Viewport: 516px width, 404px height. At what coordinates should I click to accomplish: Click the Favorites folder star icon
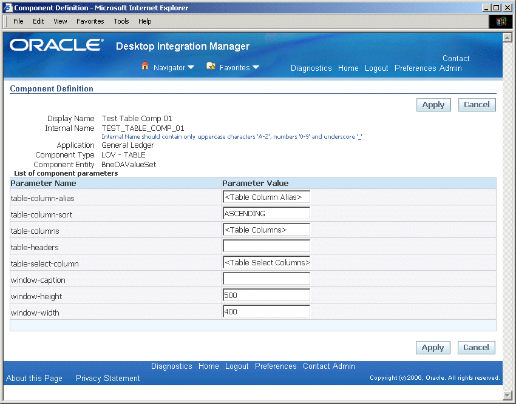coord(211,66)
